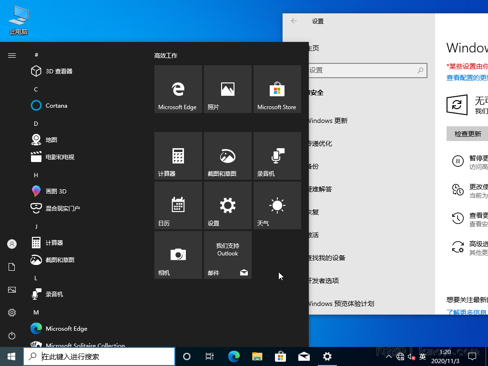Viewport: 488px width, 366px height.
Task: Open Mail from the taskbar
Action: point(304,356)
